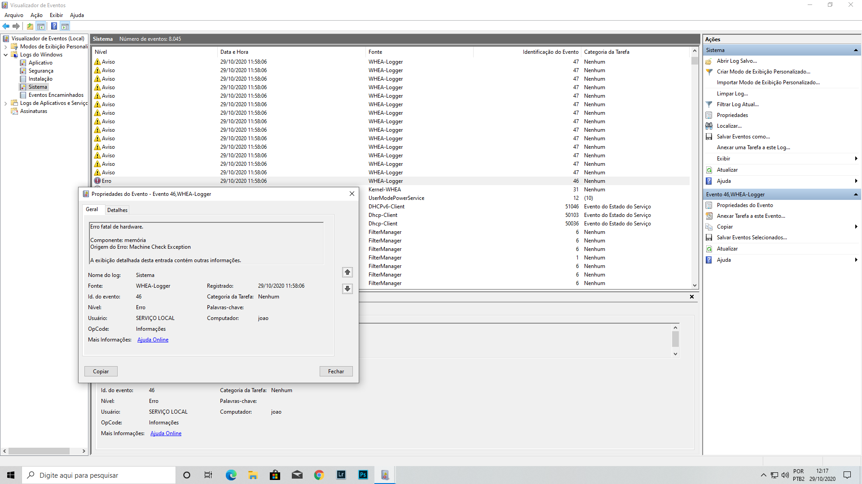The image size is (862, 484).
Task: Open File Explorer from taskbar
Action: click(x=253, y=475)
